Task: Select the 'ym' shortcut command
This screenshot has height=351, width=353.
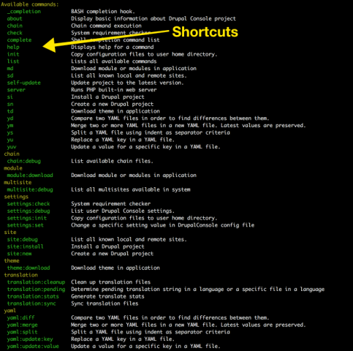Action: [10, 126]
